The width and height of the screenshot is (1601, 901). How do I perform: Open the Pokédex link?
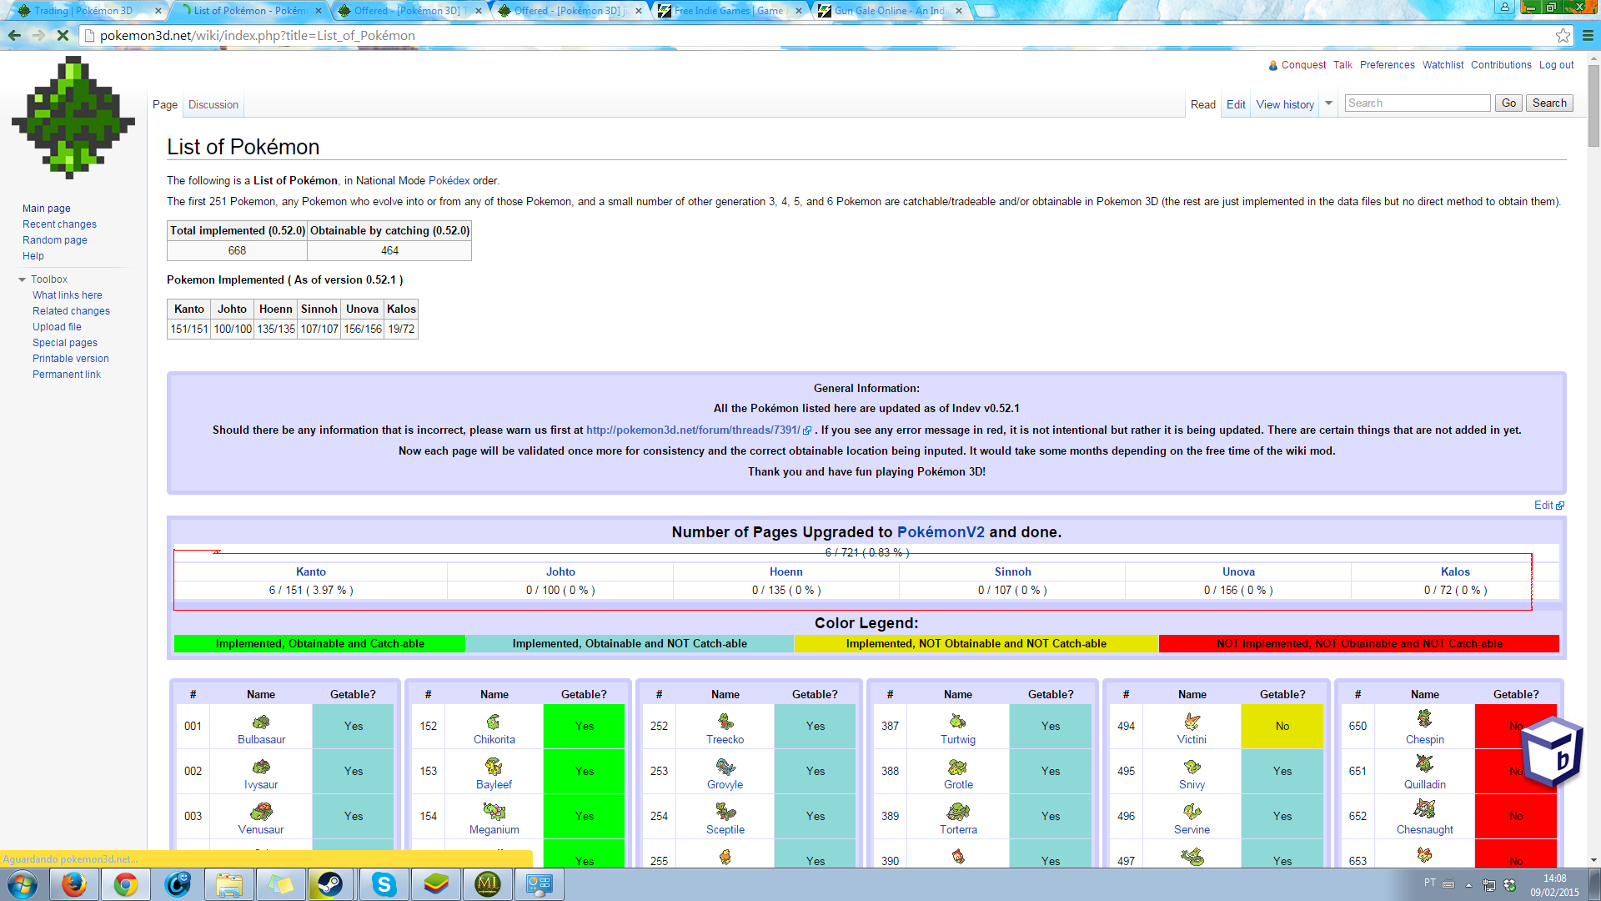pyautogui.click(x=449, y=181)
